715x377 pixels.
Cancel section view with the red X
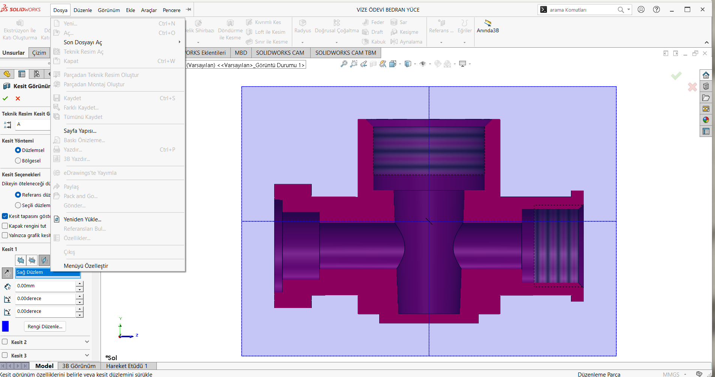[18, 98]
